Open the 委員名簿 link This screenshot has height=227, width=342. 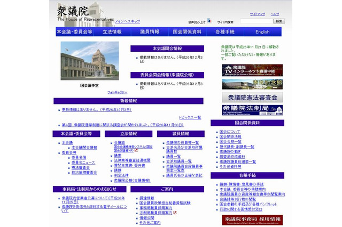point(79,157)
